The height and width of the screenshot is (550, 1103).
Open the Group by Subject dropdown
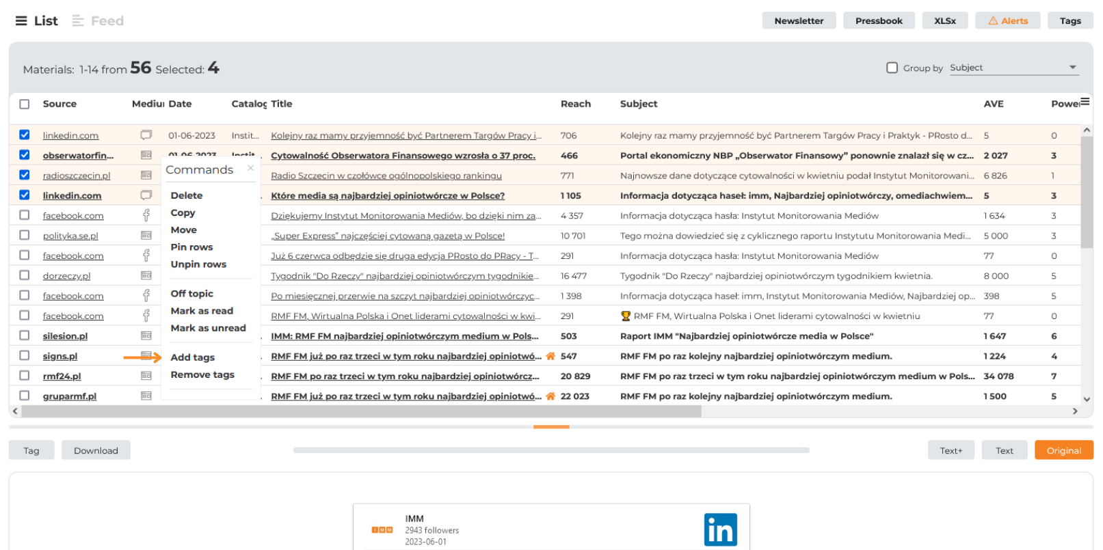click(1014, 68)
